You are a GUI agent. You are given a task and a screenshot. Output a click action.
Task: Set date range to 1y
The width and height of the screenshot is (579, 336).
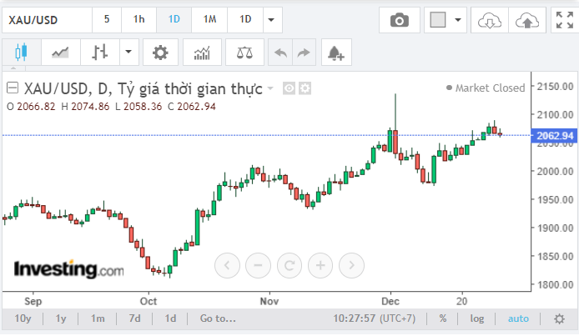61,318
